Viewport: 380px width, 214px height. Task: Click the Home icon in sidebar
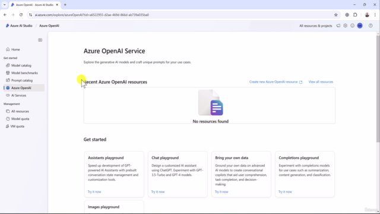pyautogui.click(x=8, y=49)
